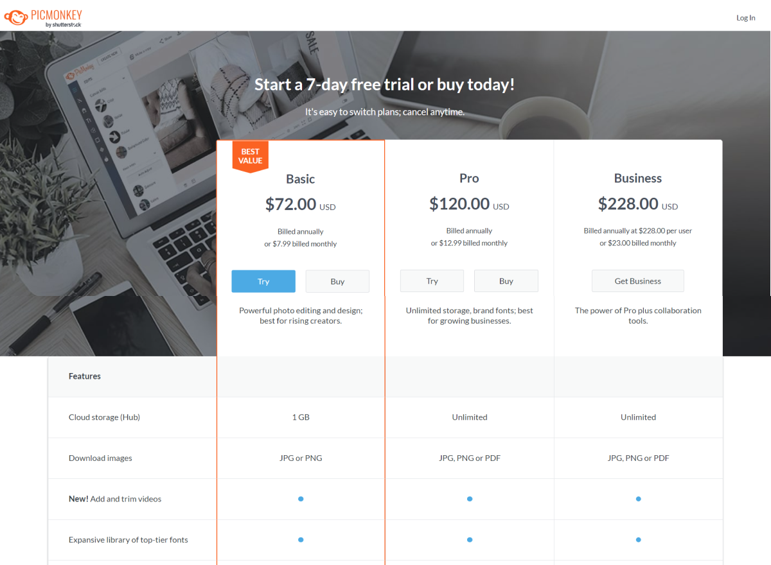Click Try under the Pro plan
The width and height of the screenshot is (771, 565).
[432, 281]
